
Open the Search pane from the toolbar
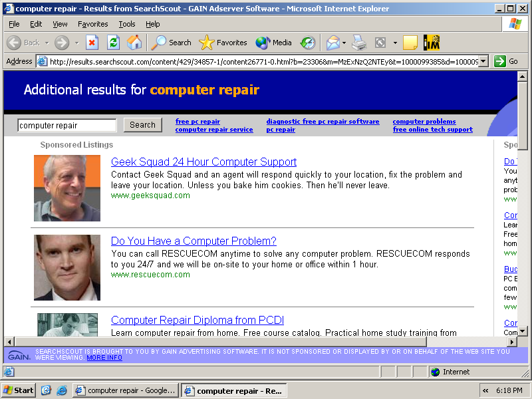(171, 43)
